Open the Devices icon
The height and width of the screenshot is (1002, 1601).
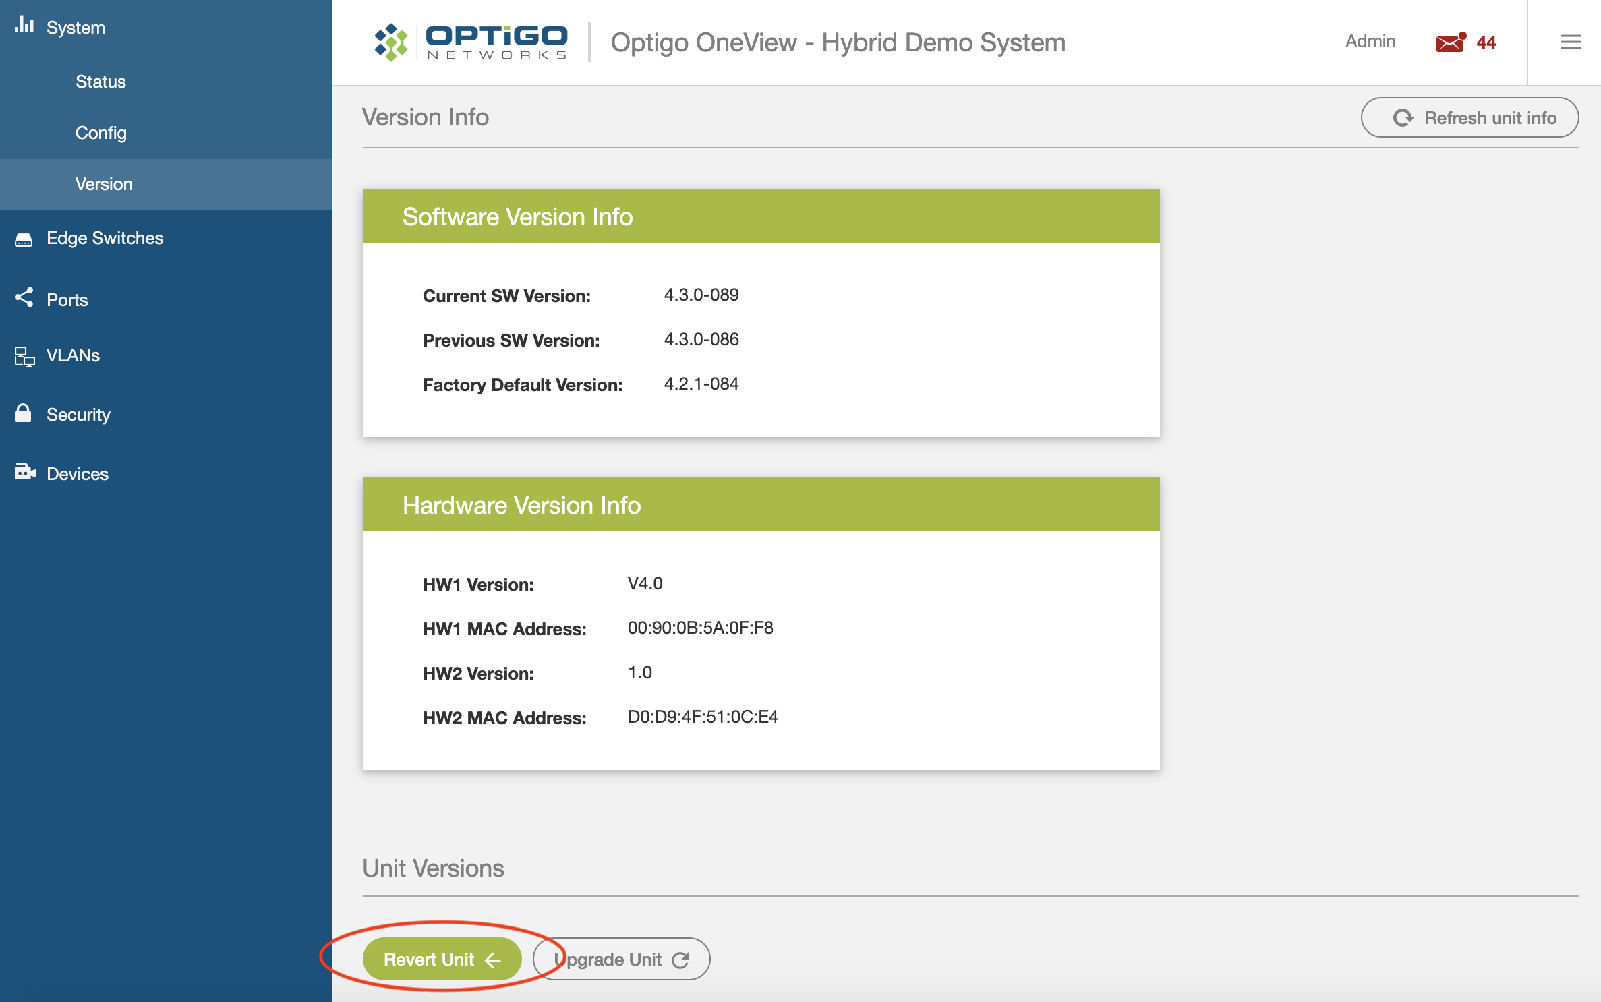pyautogui.click(x=24, y=473)
